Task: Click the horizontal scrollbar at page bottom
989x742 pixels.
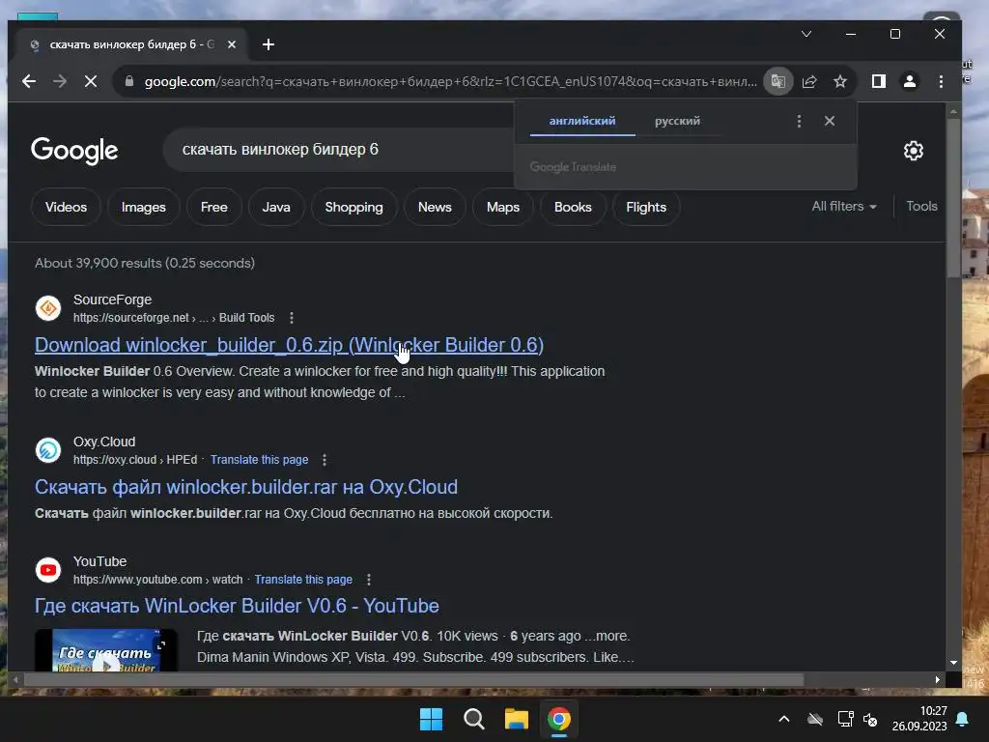Action: click(413, 679)
